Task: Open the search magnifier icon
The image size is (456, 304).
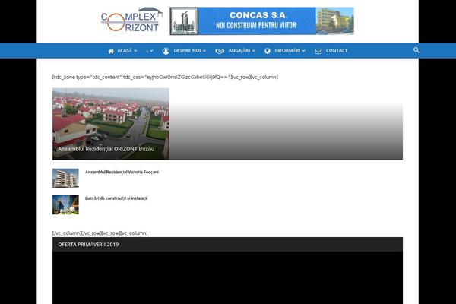Action: [416, 50]
